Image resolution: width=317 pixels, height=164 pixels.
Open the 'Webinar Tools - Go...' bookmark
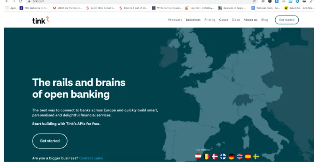coord(266,8)
